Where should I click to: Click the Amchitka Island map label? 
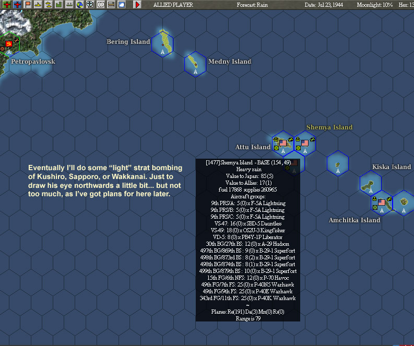coord(354,220)
